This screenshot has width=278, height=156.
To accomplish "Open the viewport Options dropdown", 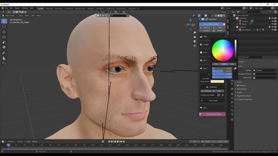I will tap(224, 12).
